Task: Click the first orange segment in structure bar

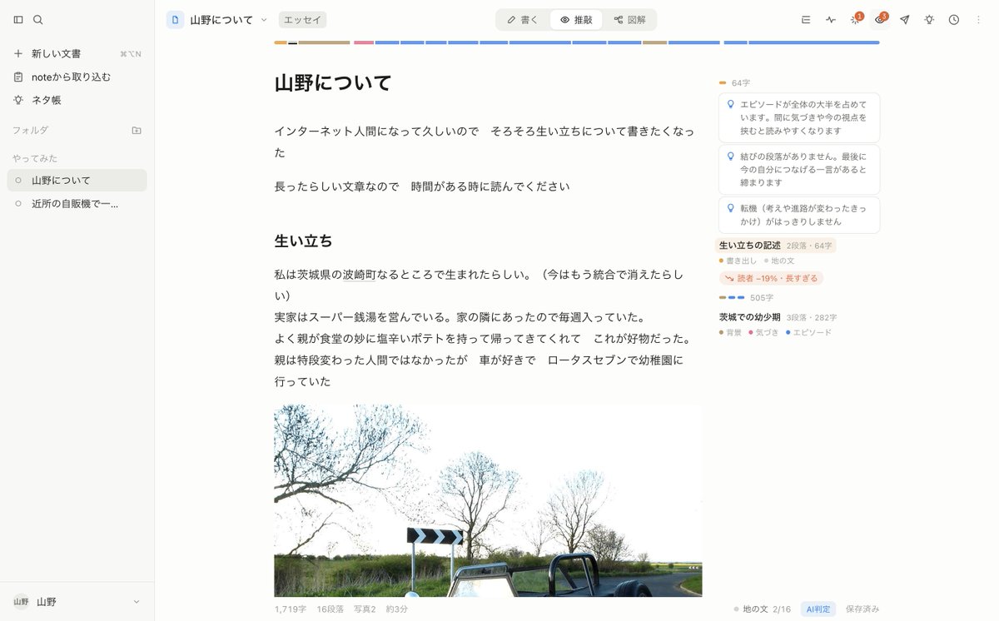Action: pos(280,42)
